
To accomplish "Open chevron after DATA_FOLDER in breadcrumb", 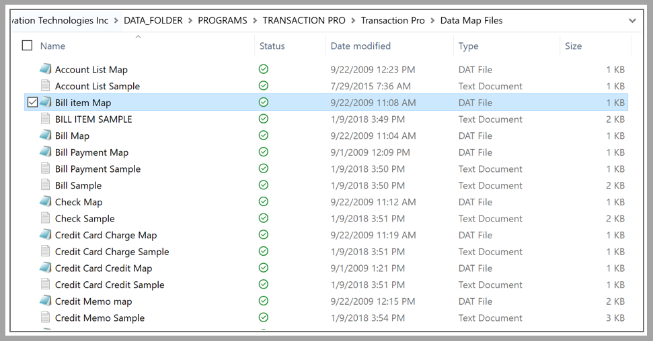I will 190,20.
